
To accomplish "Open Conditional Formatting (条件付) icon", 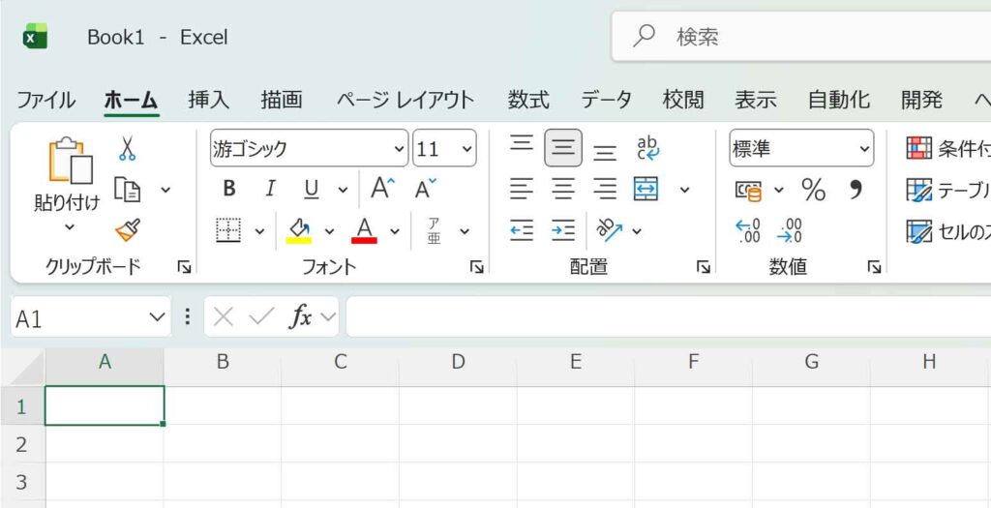I will (919, 148).
